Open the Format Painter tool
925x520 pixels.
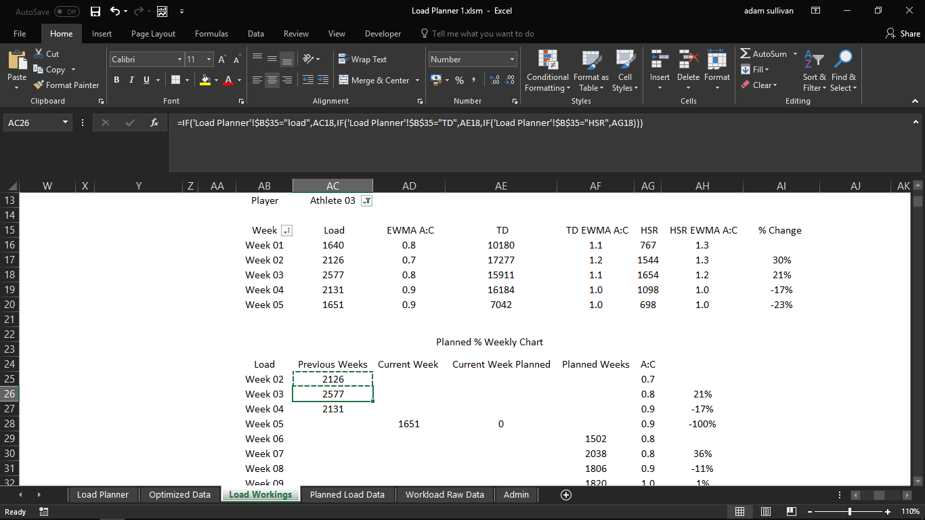tap(66, 85)
